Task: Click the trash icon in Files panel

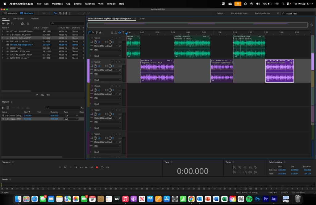Action: pos(28,23)
